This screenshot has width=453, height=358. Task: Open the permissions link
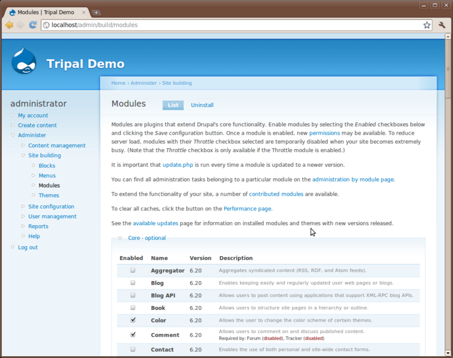pyautogui.click(x=324, y=133)
